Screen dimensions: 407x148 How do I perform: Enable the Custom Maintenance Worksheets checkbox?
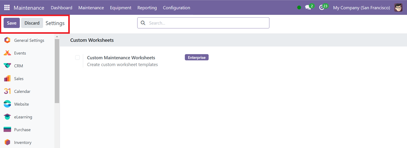coord(77,57)
